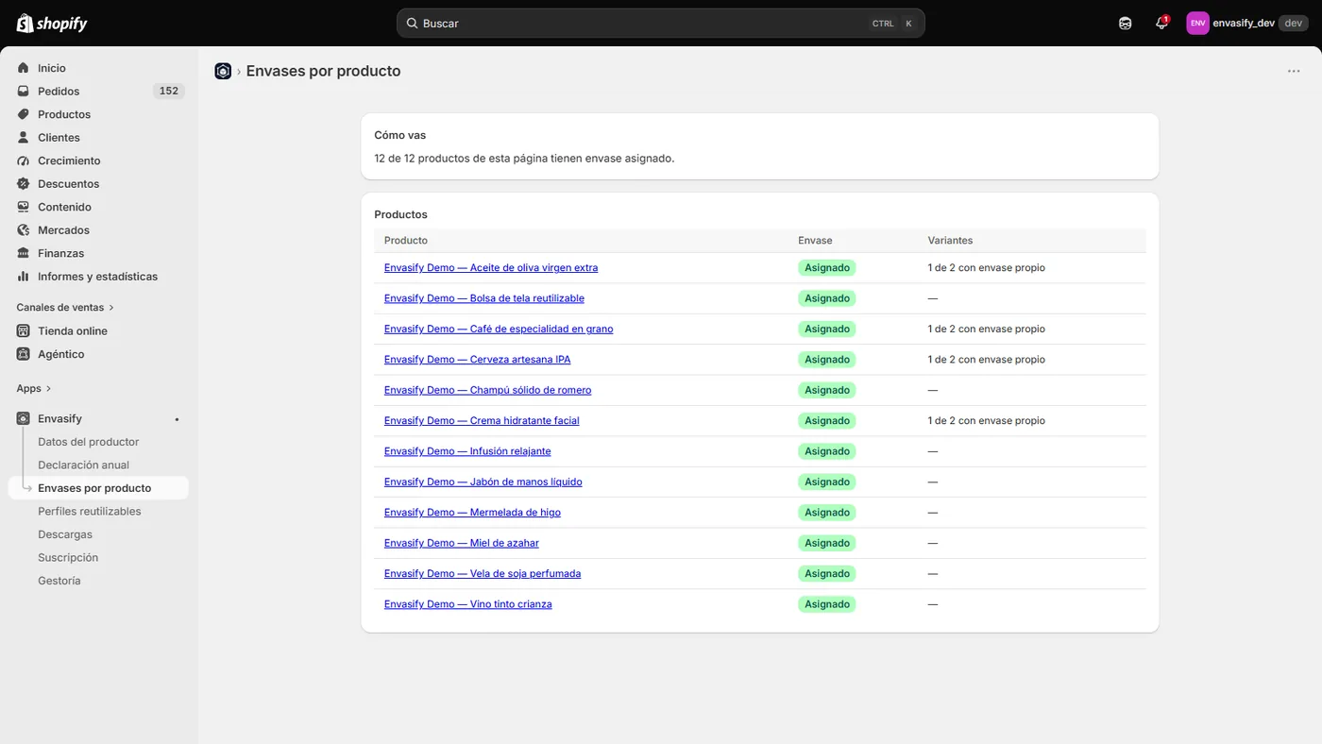Click variantes text for Cerveza artesana IPA
Image resolution: width=1322 pixels, height=744 pixels.
pyautogui.click(x=986, y=360)
